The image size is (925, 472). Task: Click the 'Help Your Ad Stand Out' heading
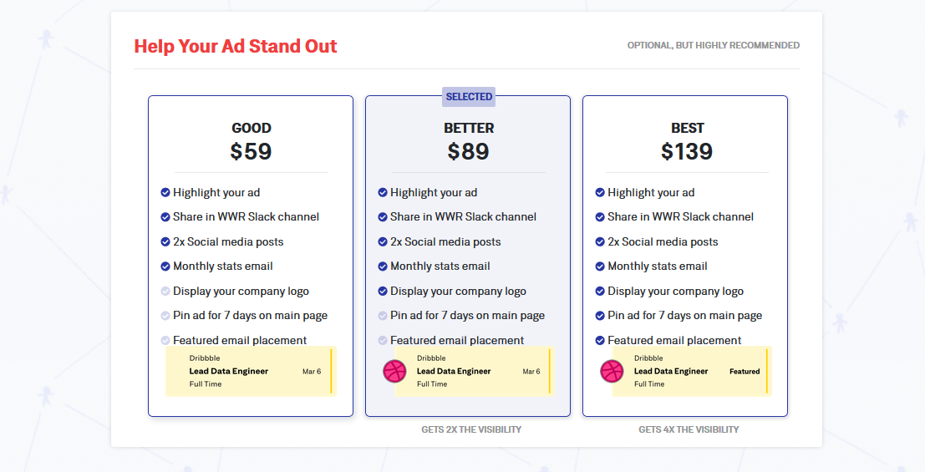[x=235, y=46]
